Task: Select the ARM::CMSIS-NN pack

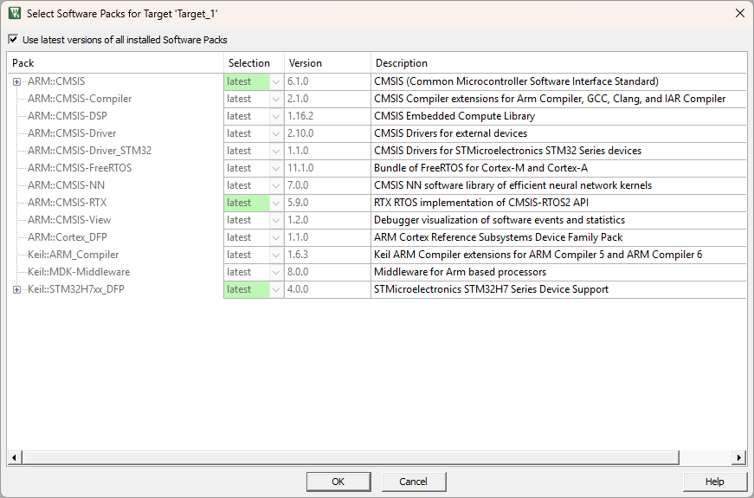Action: coord(66,185)
